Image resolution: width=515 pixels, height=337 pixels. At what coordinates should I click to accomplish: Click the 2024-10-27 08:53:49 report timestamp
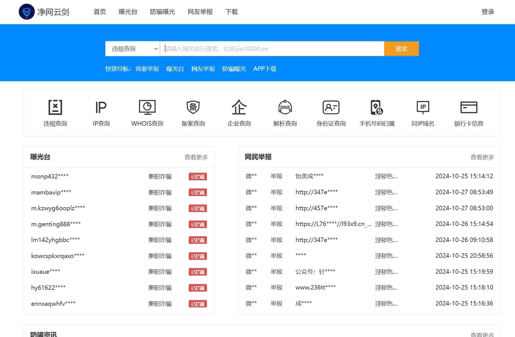pyautogui.click(x=464, y=192)
